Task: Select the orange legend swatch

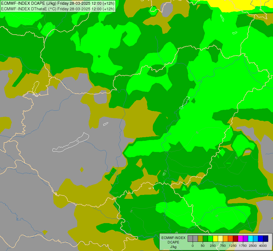Action: pos(226,238)
